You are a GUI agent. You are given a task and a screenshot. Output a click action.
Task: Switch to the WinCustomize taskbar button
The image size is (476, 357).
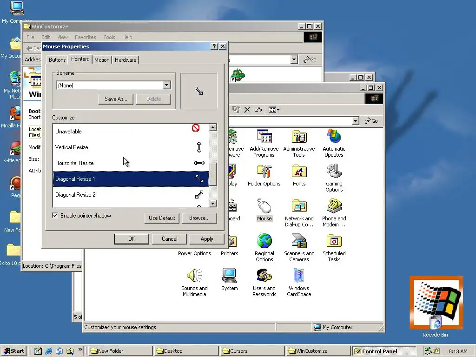pyautogui.click(x=318, y=351)
